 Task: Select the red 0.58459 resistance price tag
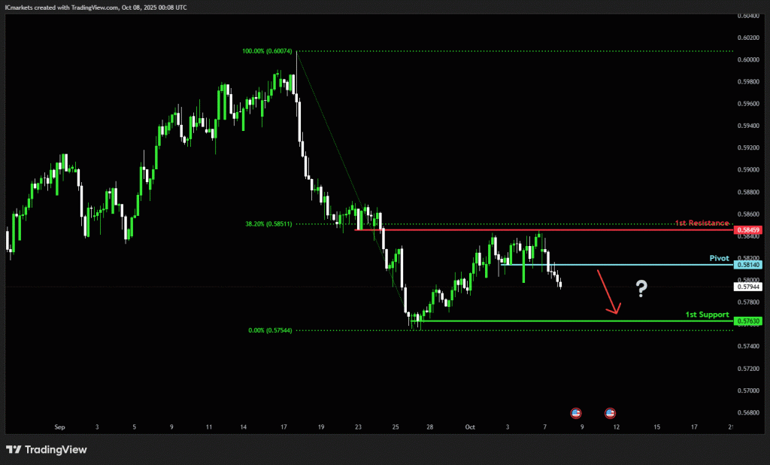[x=750, y=229]
